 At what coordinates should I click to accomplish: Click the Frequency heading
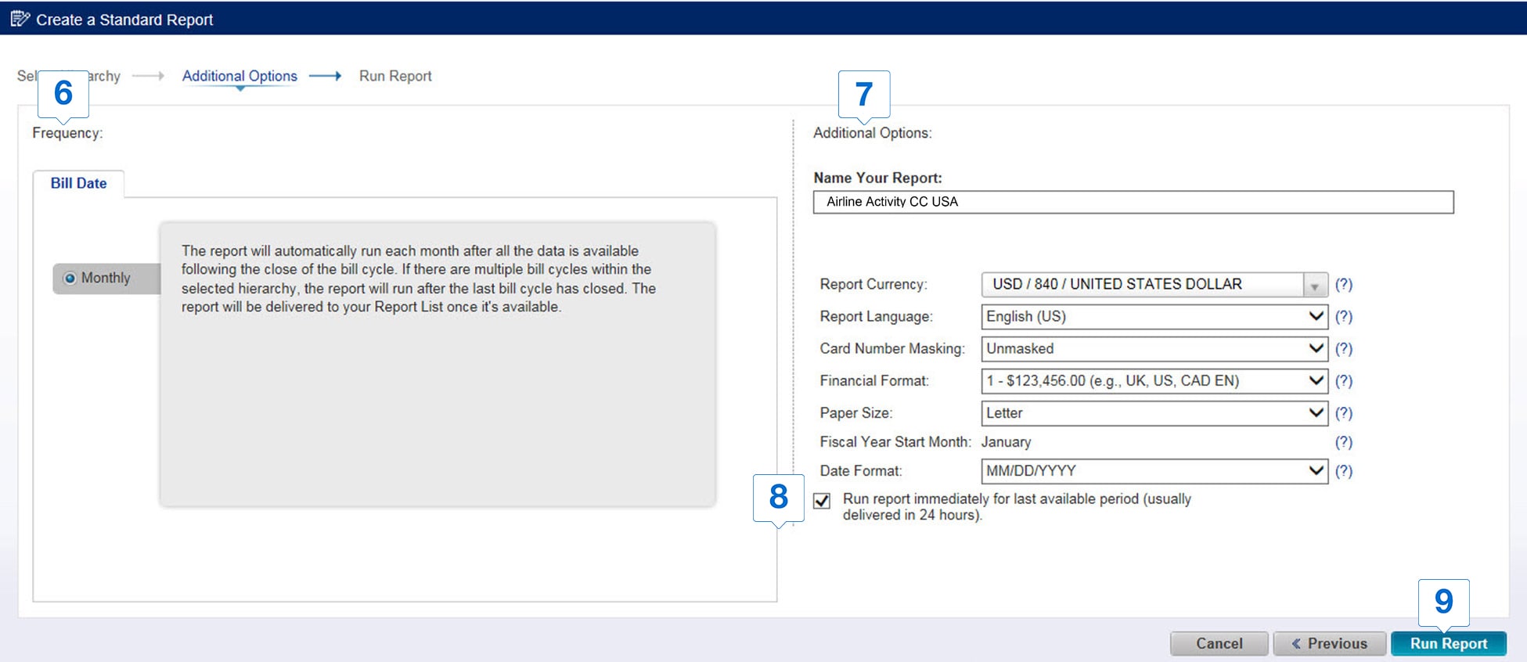click(x=67, y=133)
